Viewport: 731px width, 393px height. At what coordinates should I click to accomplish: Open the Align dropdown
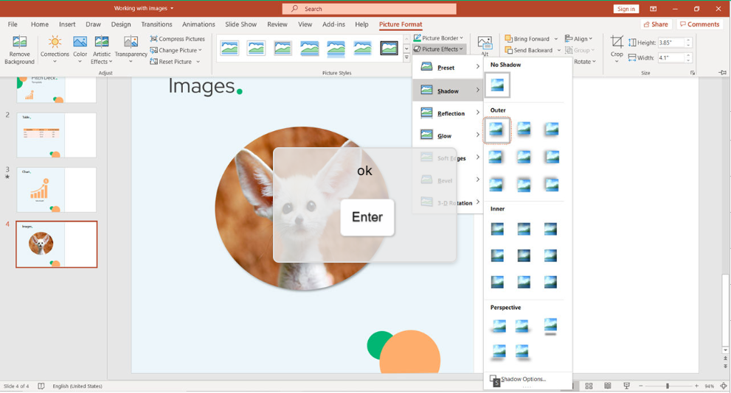tap(578, 38)
